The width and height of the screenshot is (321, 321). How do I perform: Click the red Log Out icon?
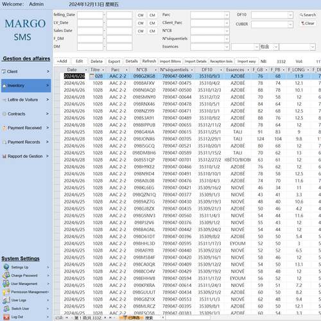coord(6,317)
